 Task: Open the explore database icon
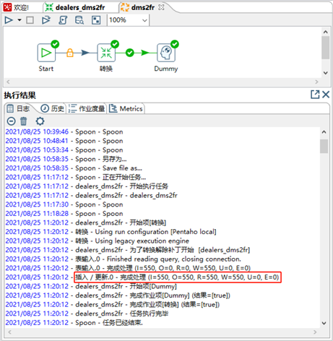click(79, 20)
